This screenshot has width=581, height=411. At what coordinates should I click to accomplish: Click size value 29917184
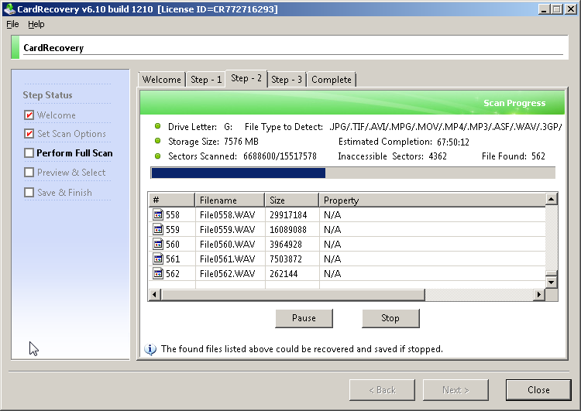pos(288,214)
